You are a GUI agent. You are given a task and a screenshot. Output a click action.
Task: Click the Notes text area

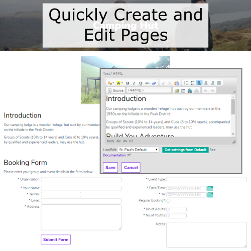(207, 235)
